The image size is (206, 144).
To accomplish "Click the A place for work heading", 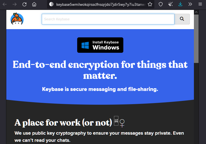I will point(63,123).
